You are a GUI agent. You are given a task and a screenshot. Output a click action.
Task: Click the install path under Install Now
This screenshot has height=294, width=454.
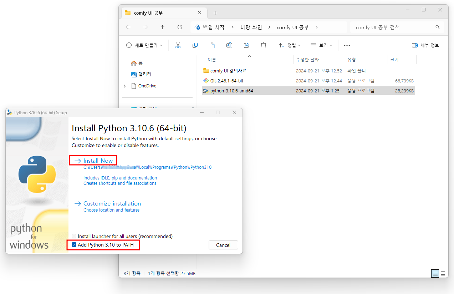pyautogui.click(x=148, y=167)
